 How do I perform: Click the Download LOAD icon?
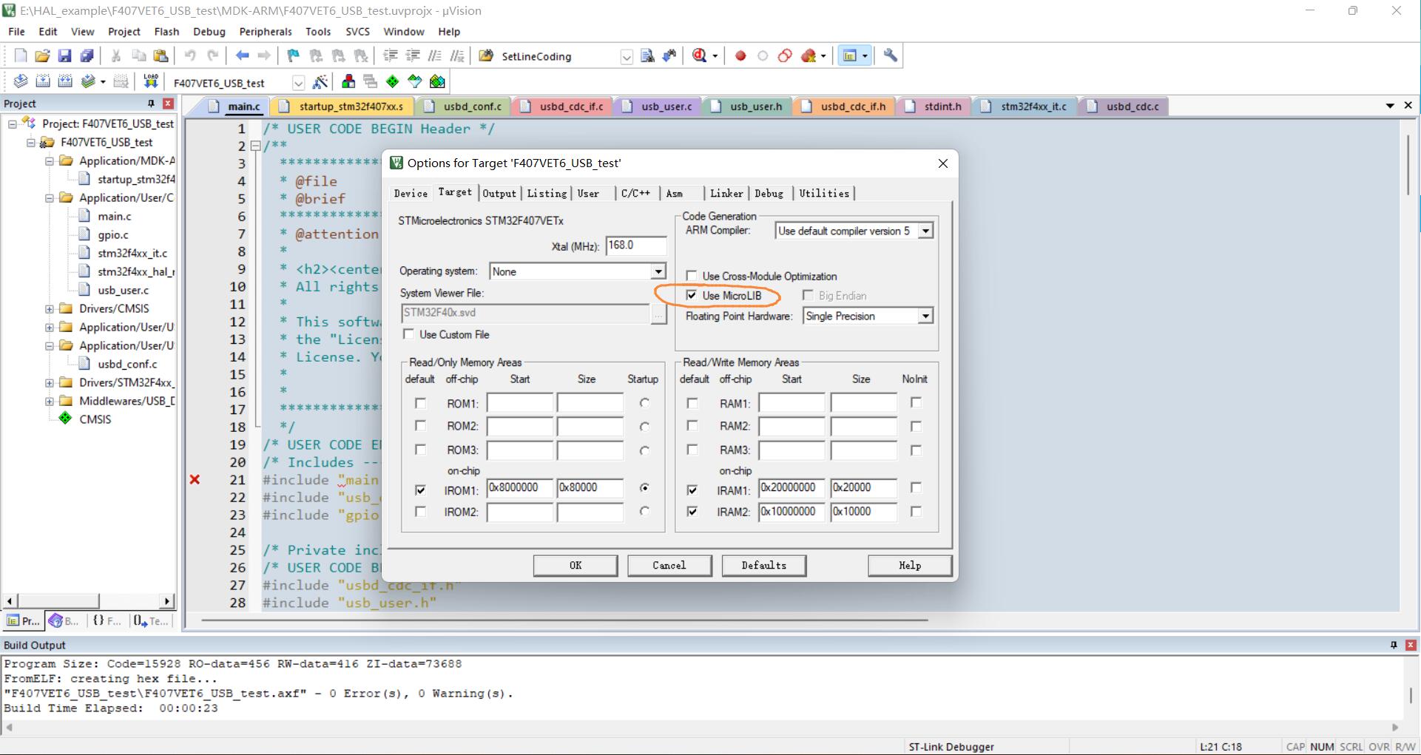point(151,81)
